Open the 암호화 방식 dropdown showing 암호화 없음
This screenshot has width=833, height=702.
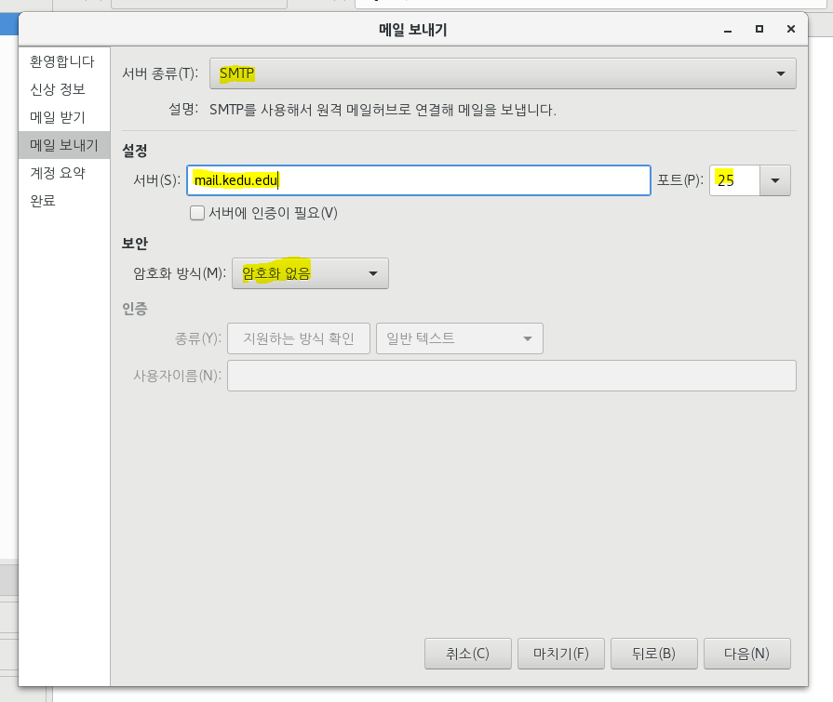(x=310, y=273)
